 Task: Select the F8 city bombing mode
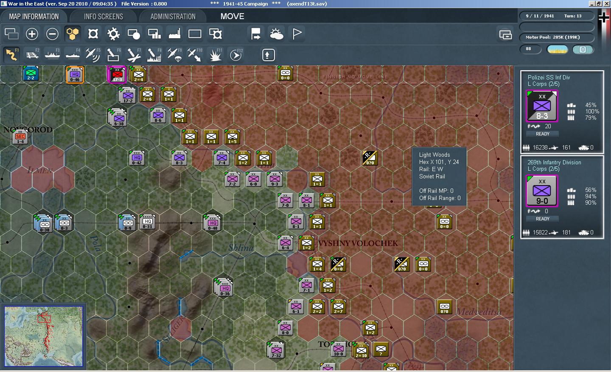click(154, 55)
